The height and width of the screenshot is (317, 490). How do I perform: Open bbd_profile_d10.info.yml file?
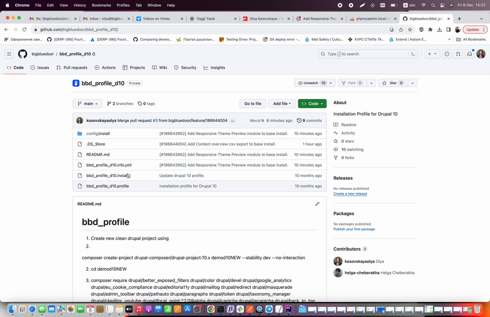point(109,165)
